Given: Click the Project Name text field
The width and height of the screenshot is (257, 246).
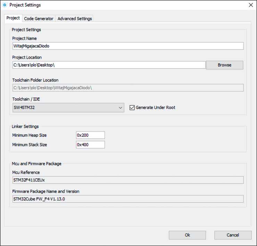Looking at the screenshot, I should click(127, 46).
